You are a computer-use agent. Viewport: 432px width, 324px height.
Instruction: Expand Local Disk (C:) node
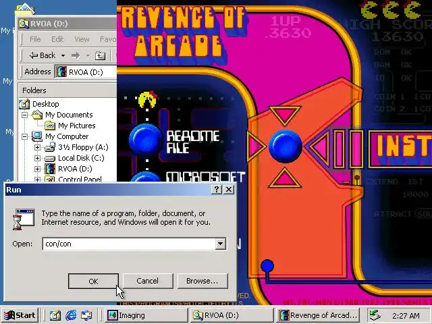tap(38, 158)
